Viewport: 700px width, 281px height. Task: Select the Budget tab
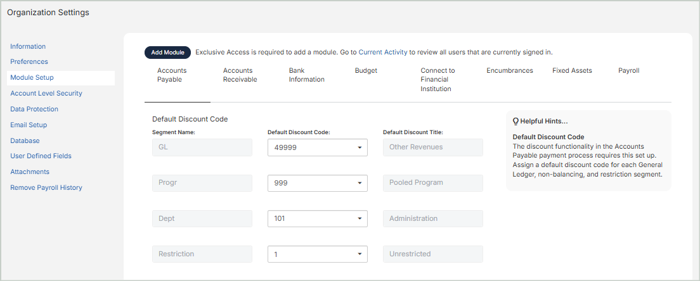[x=366, y=71]
